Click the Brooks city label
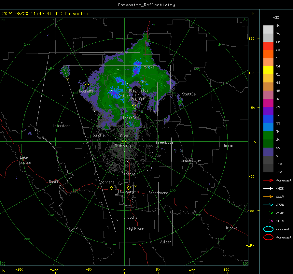The image size is (293, 274). pyautogui.click(x=231, y=228)
